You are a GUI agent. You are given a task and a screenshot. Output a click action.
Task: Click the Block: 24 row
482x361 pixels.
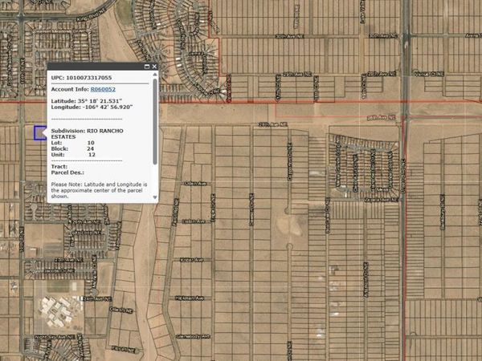pos(72,148)
